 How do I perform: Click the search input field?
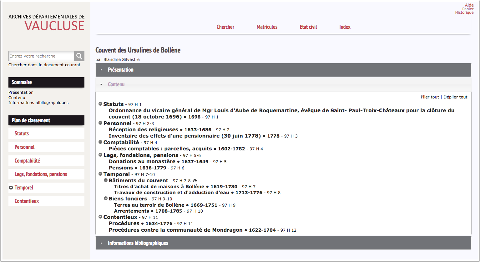coord(41,56)
